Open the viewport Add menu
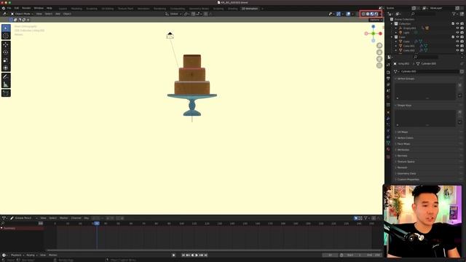 (58, 14)
